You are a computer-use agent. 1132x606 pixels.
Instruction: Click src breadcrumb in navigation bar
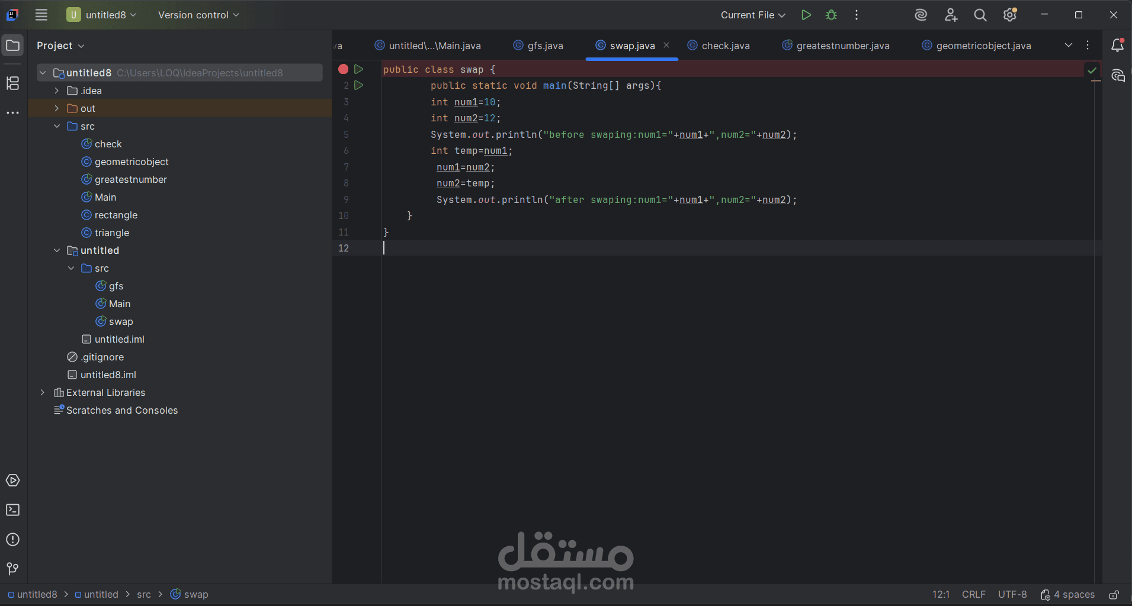[144, 595]
